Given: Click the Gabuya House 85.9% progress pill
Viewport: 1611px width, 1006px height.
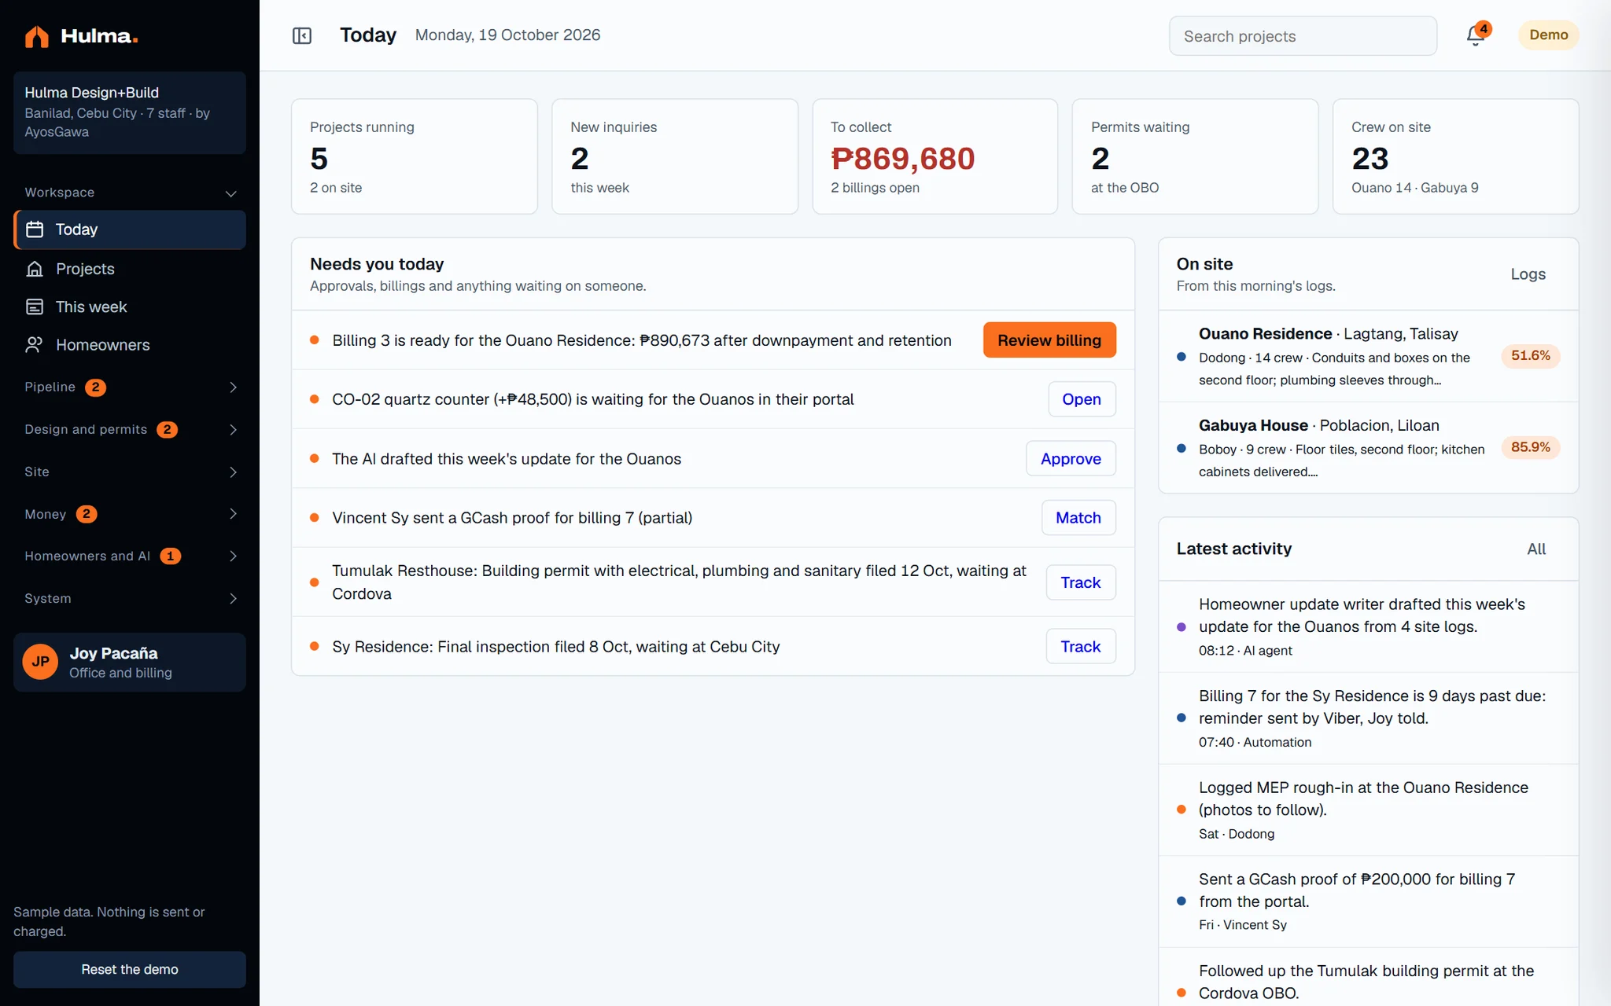Looking at the screenshot, I should pyautogui.click(x=1530, y=448).
